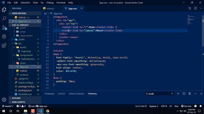Change language mode Vue in status bar

pyautogui.click(x=176, y=106)
